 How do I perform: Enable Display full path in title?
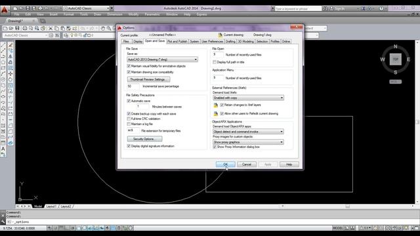(x=215, y=62)
